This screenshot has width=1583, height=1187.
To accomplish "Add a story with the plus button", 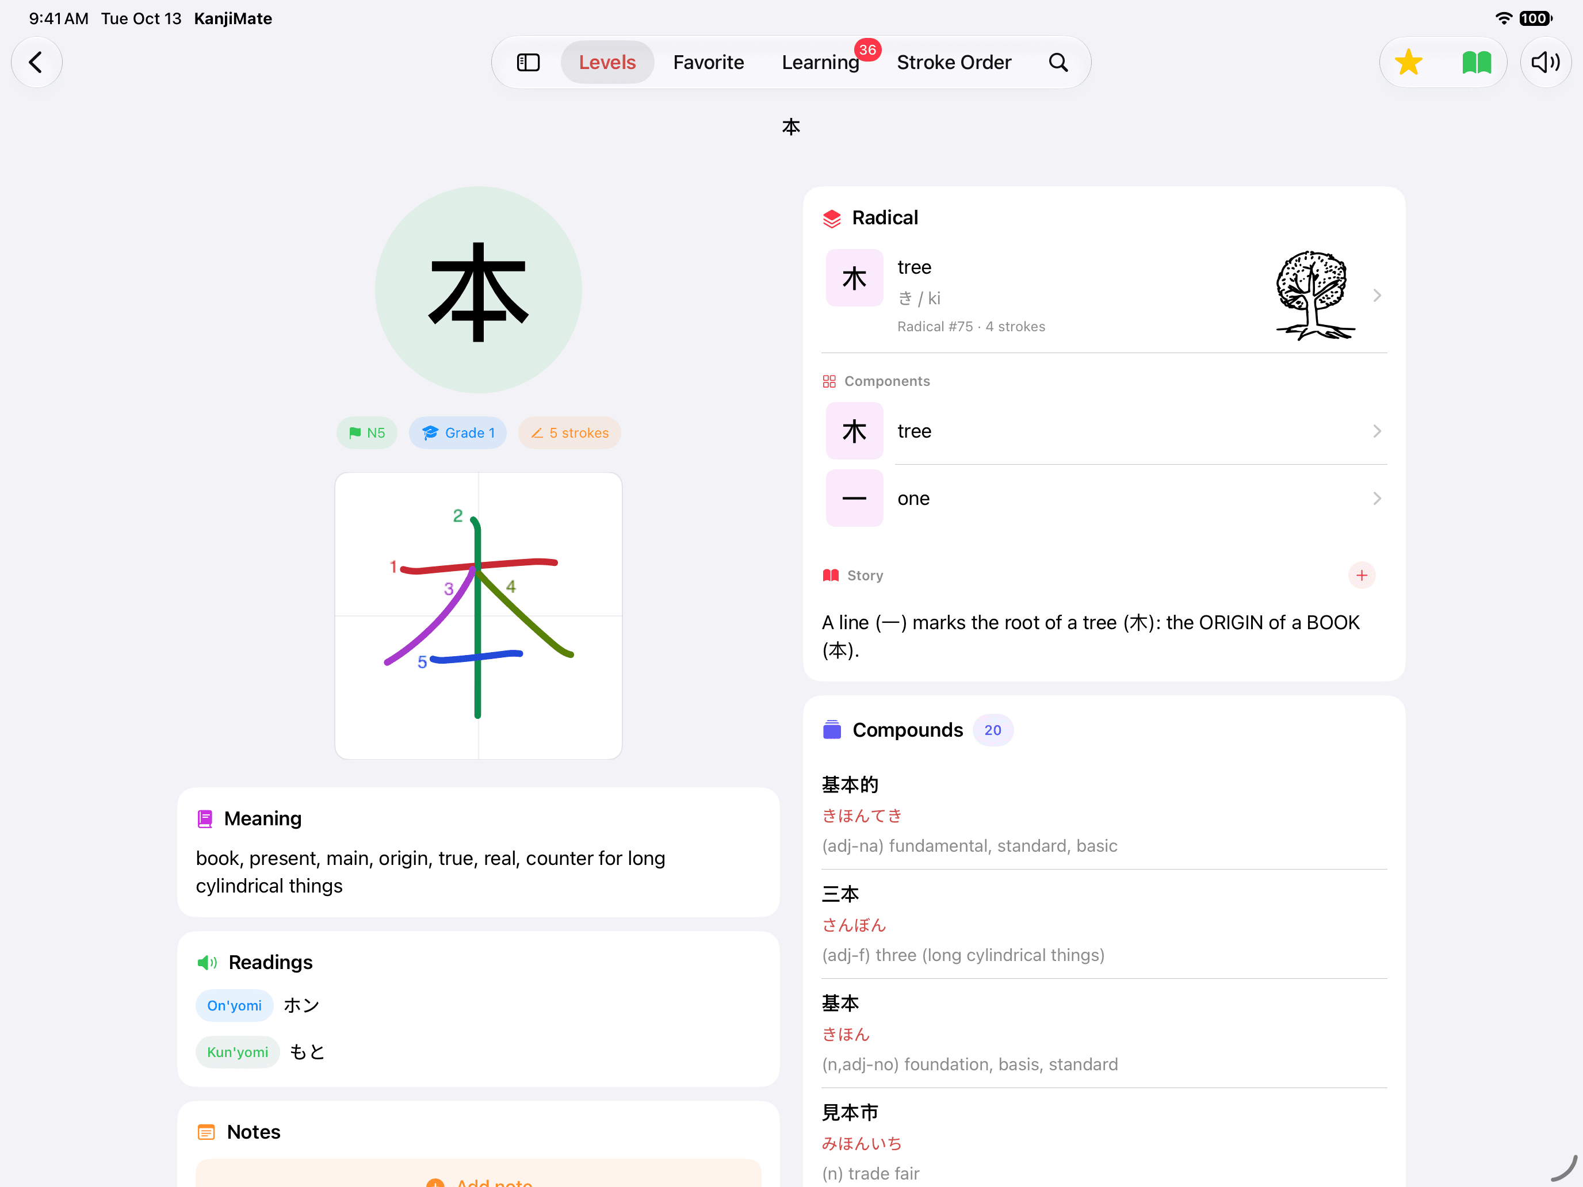I will [x=1361, y=575].
